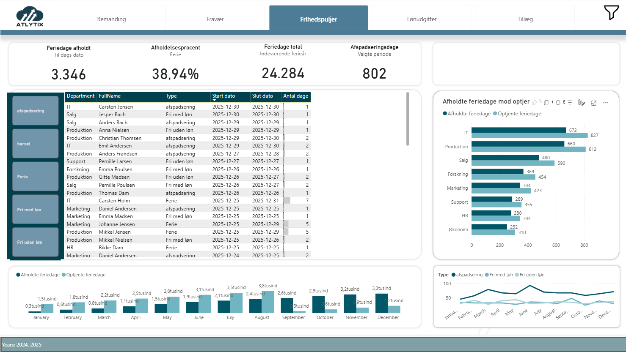The height and width of the screenshot is (352, 626).
Task: Switch to the Fravær tab
Action: (x=215, y=19)
